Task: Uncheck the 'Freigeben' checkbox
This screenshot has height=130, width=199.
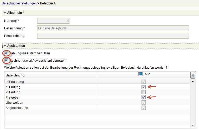Action: 144,97
